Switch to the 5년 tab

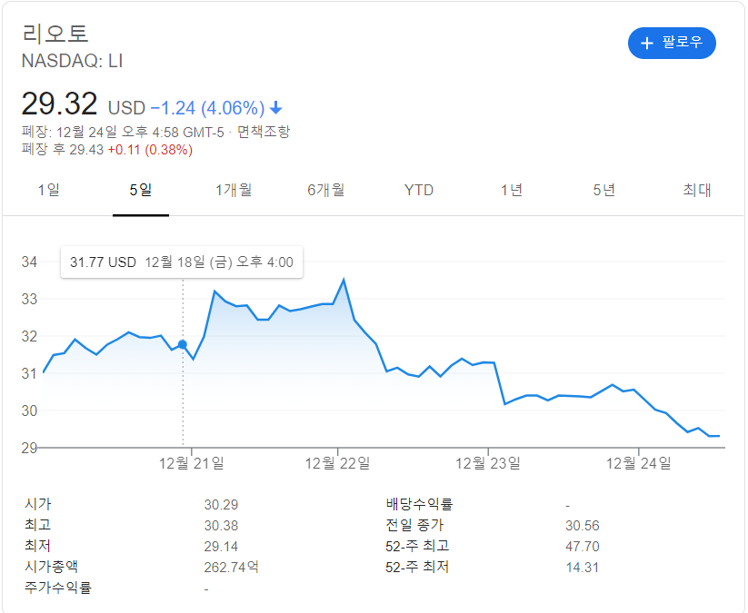pos(603,190)
